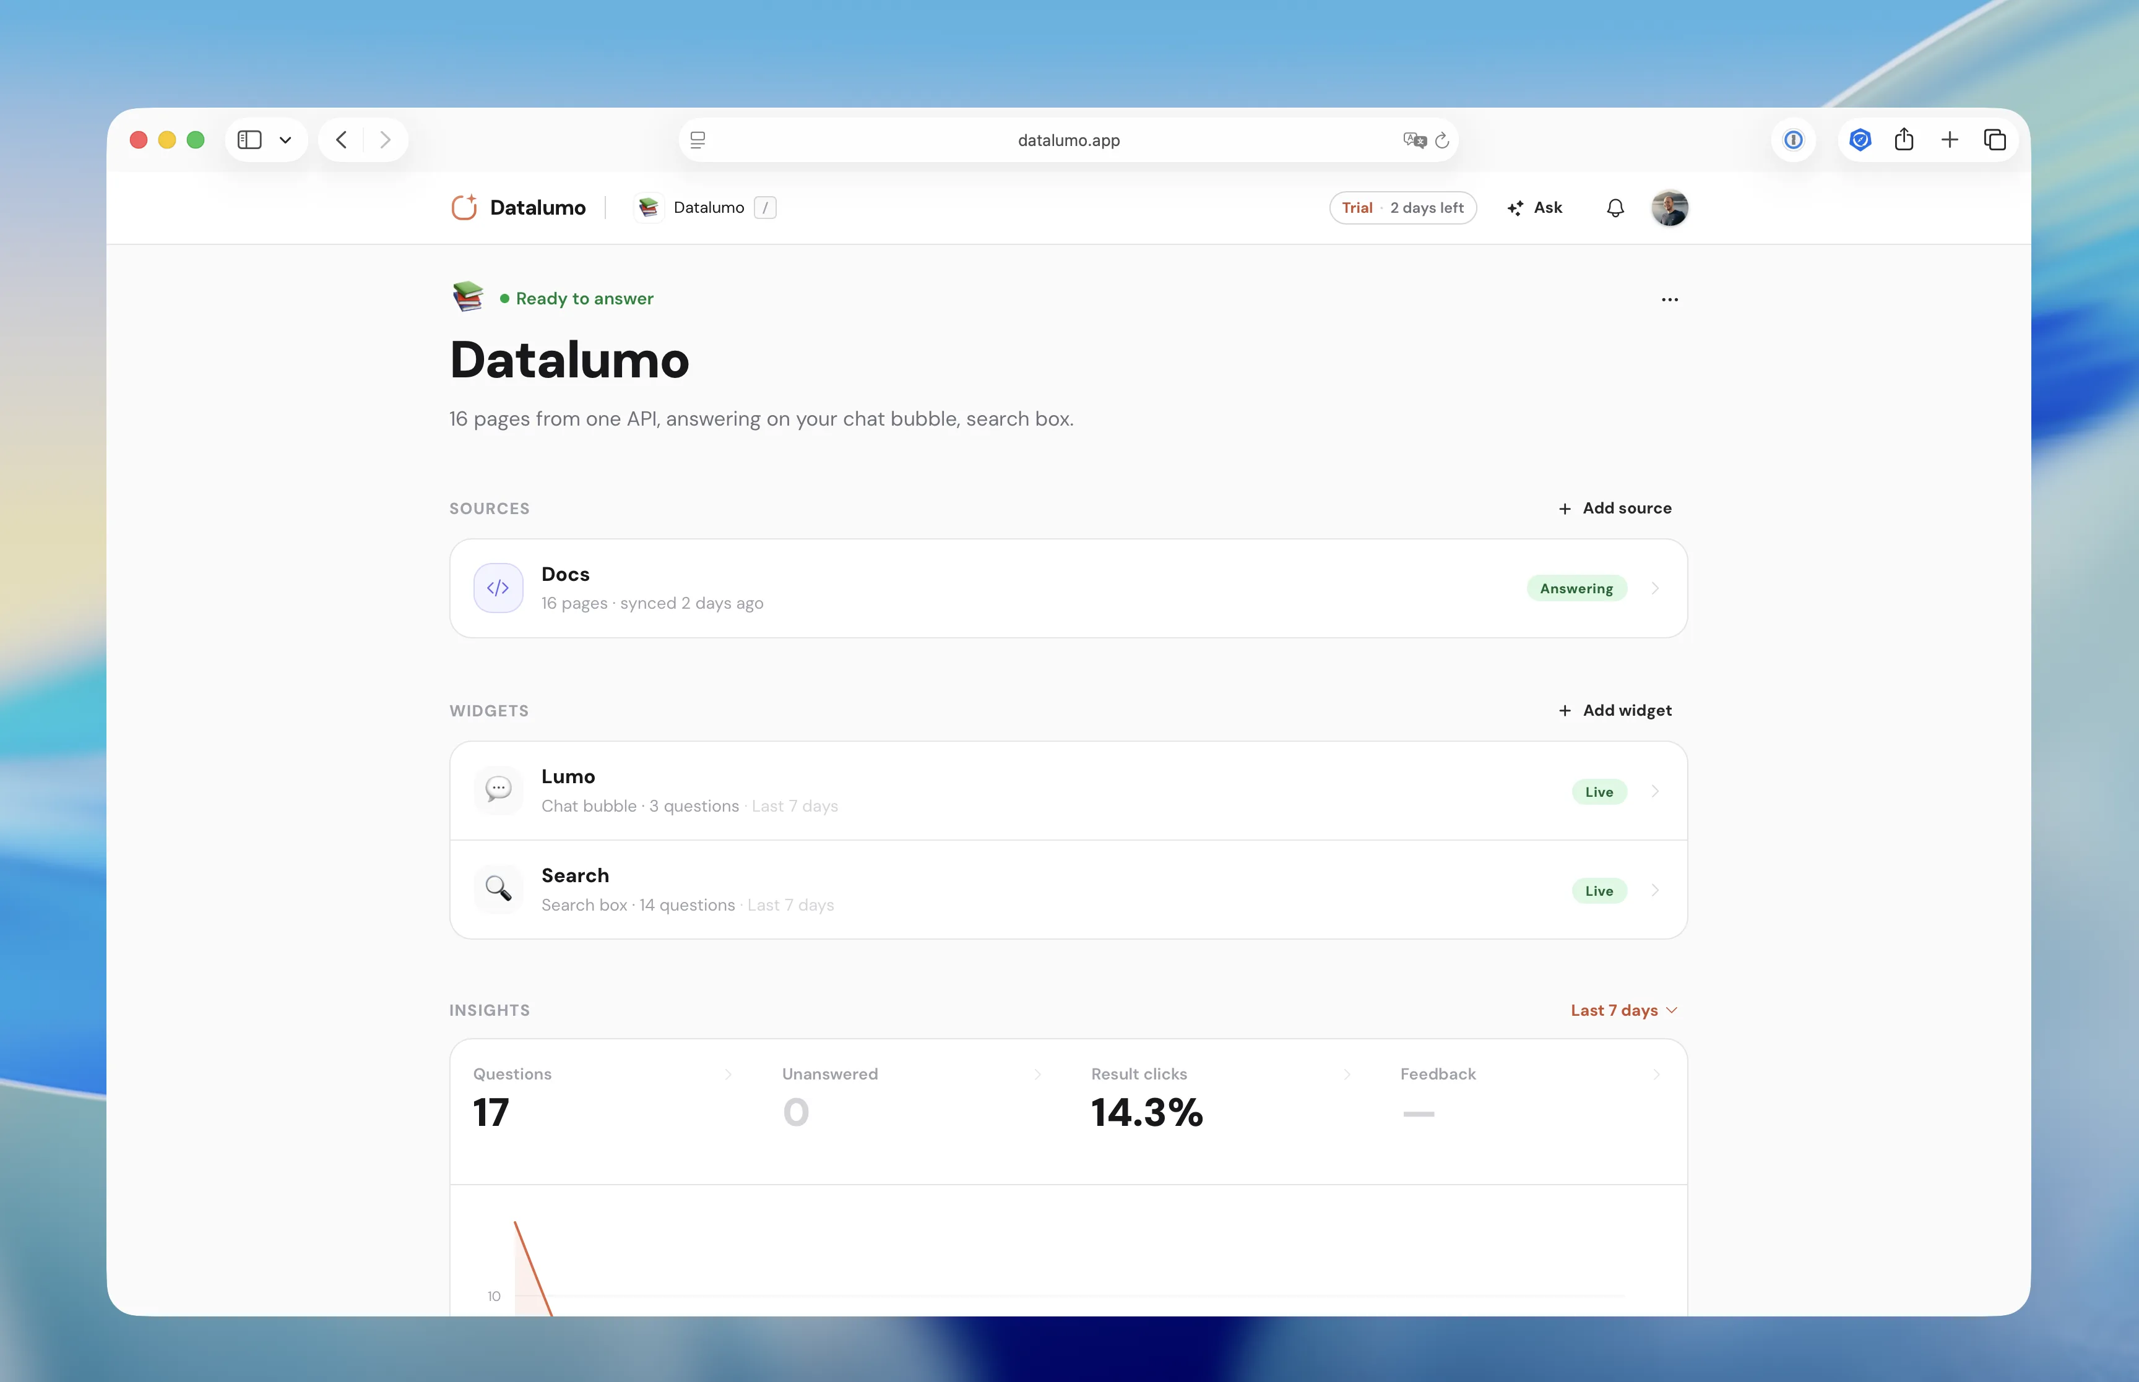
Task: Toggle the Safari sidebar button
Action: point(249,140)
